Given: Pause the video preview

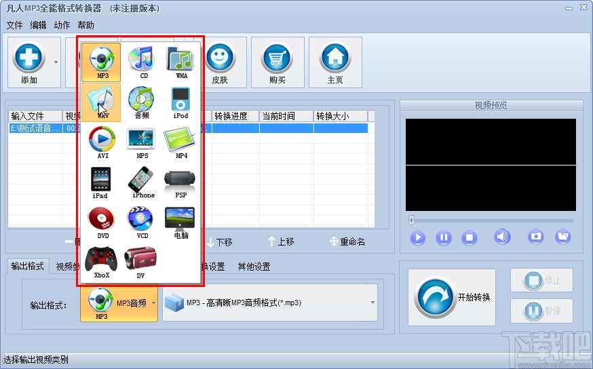Looking at the screenshot, I should (443, 238).
